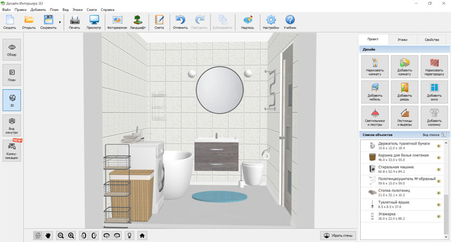
Task: Open the Смета estimate tool
Action: coord(159,22)
